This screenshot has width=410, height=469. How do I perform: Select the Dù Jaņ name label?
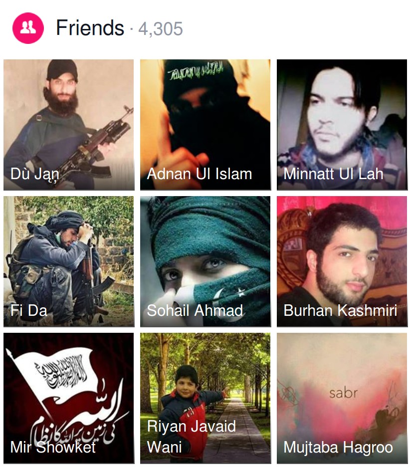click(x=35, y=174)
